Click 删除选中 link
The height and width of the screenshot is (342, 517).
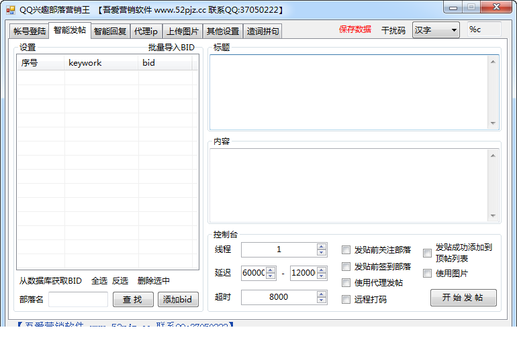pyautogui.click(x=154, y=281)
